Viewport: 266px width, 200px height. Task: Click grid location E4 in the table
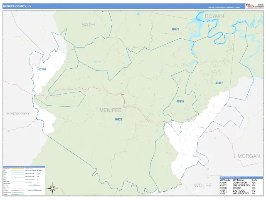pos(254,185)
